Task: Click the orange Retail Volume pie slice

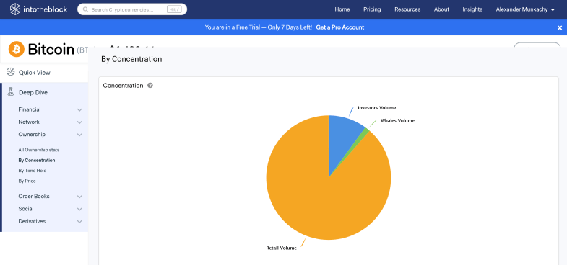Action: tap(319, 194)
